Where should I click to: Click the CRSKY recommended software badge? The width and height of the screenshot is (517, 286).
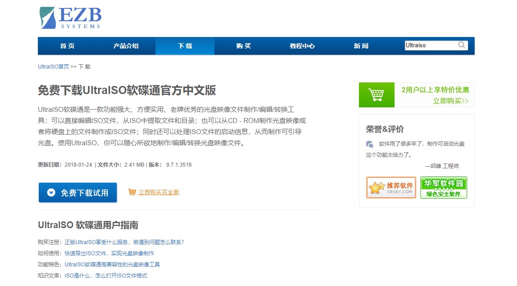click(391, 188)
